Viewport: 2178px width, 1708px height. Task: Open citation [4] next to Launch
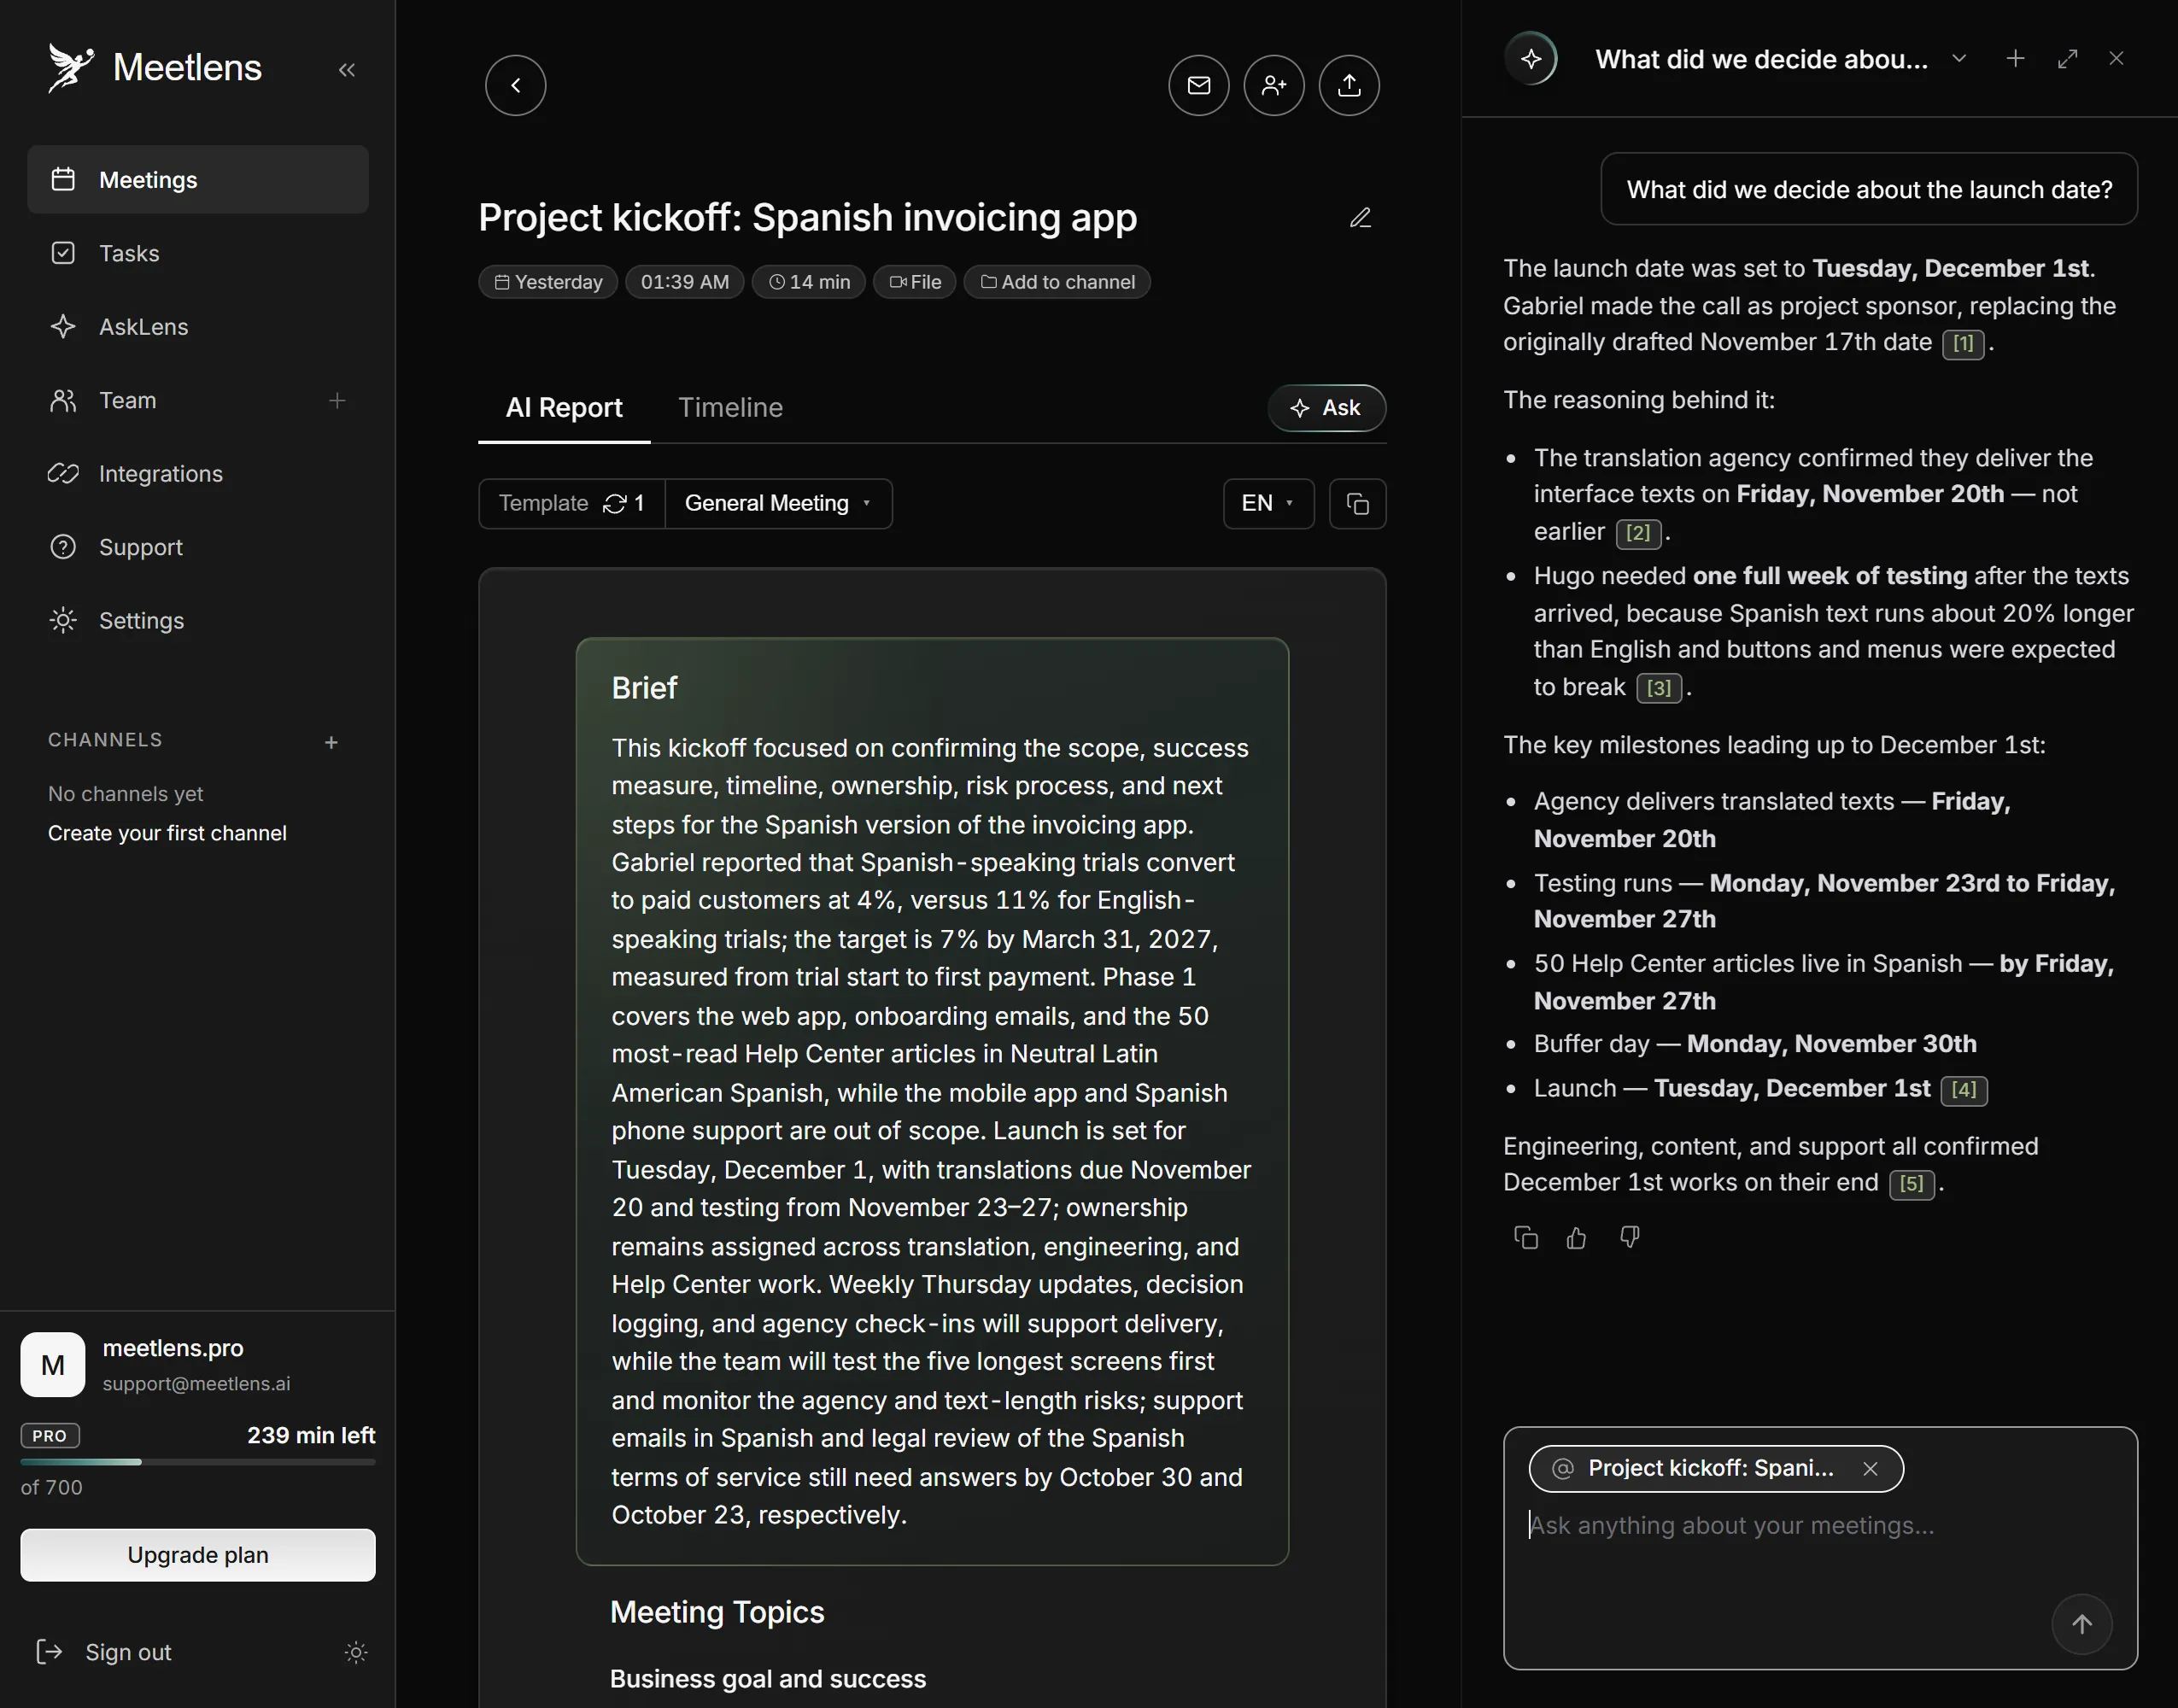point(1963,1090)
